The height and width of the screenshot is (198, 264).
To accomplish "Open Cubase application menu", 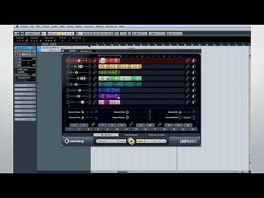I will coord(24,26).
